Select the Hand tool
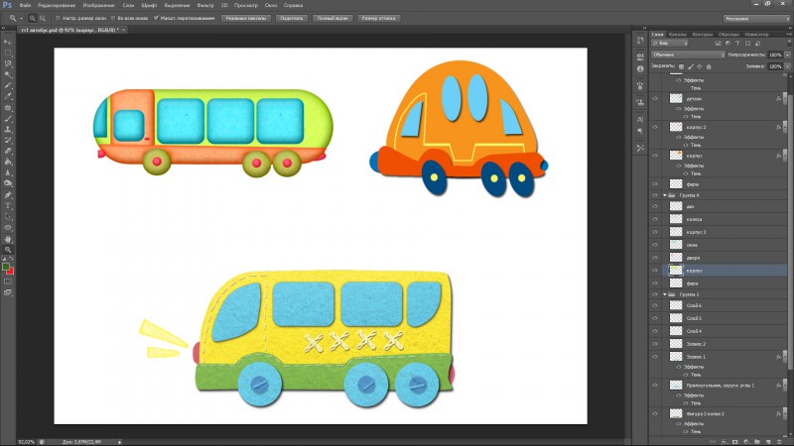794x446 pixels. coord(8,239)
